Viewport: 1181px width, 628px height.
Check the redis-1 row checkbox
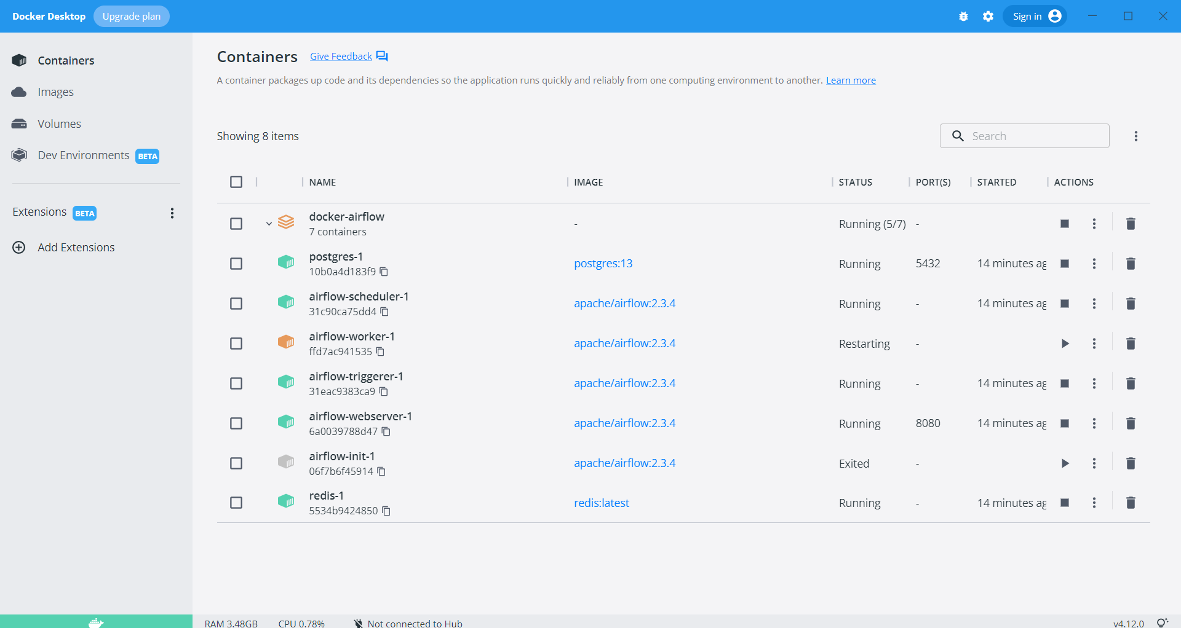pos(236,503)
